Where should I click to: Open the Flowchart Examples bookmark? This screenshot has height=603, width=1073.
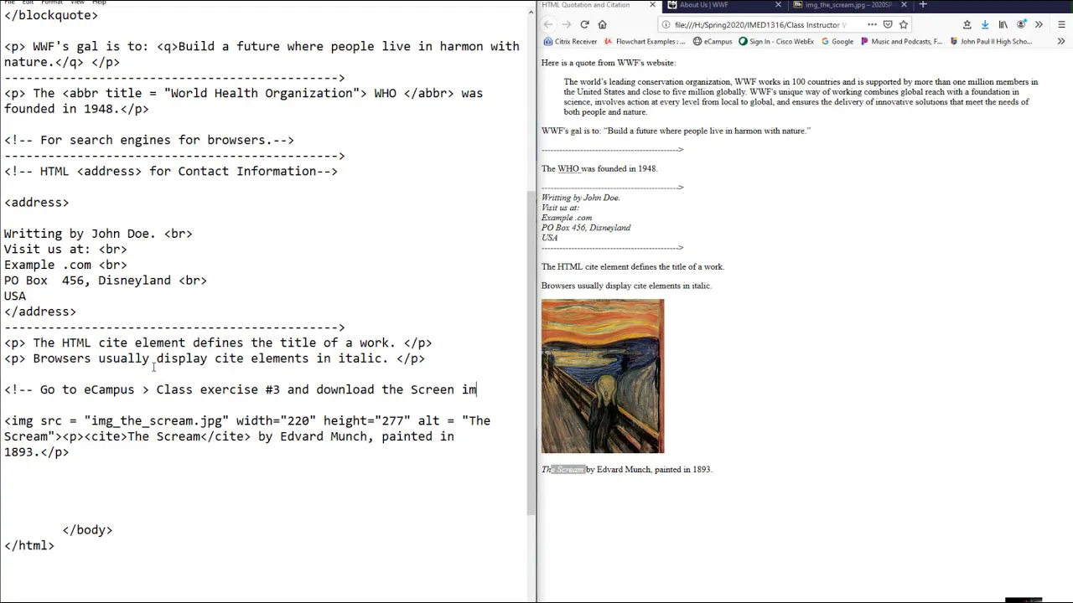pyautogui.click(x=645, y=41)
